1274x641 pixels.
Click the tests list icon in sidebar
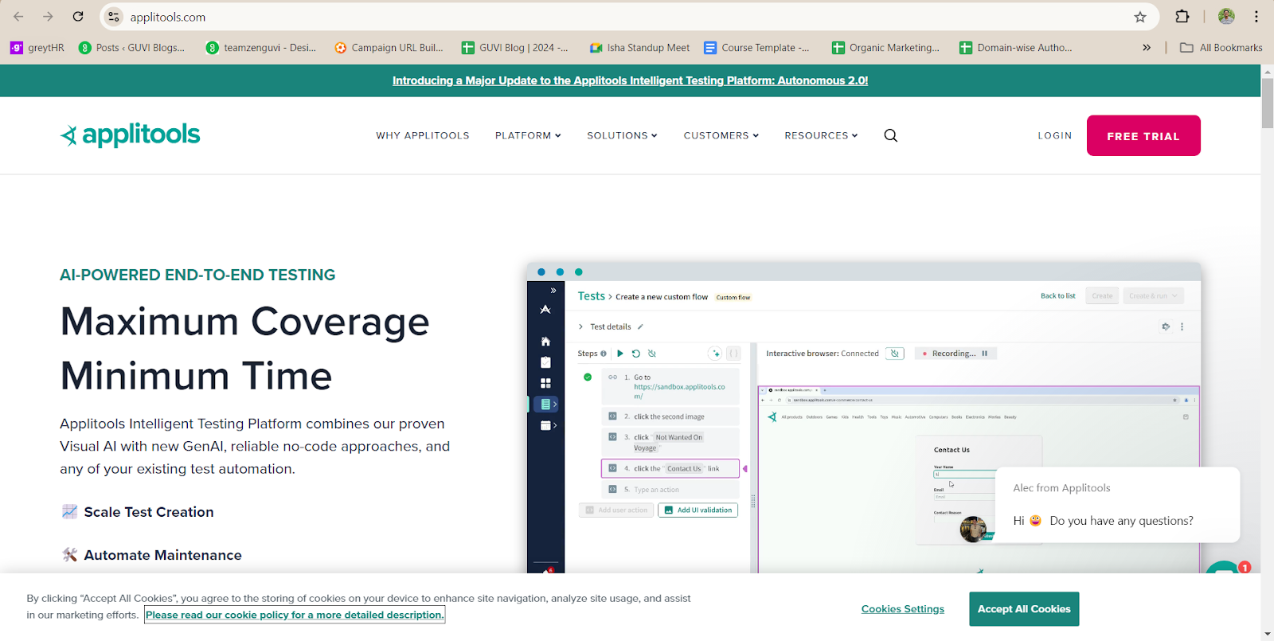pyautogui.click(x=545, y=405)
